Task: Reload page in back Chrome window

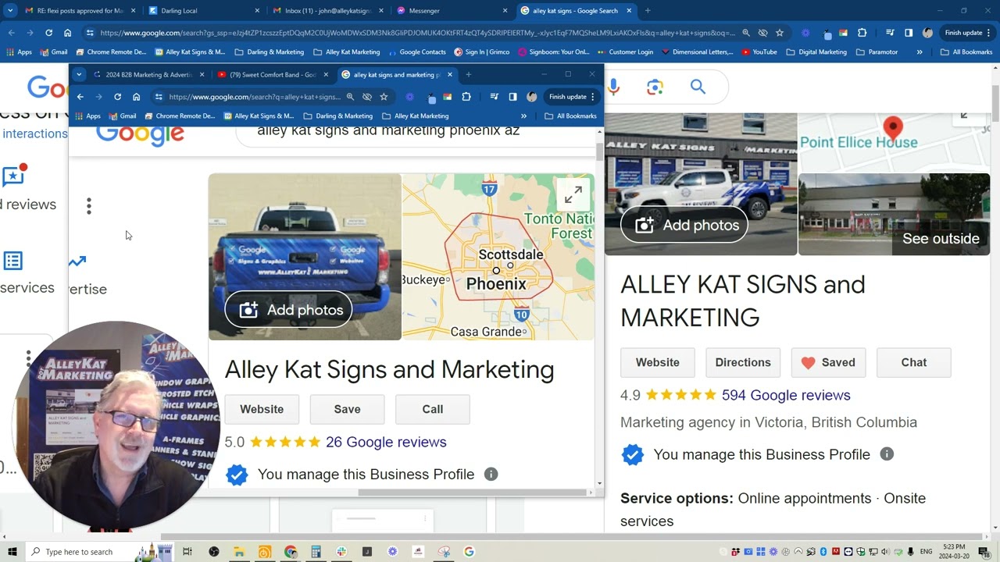Action: (x=48, y=33)
